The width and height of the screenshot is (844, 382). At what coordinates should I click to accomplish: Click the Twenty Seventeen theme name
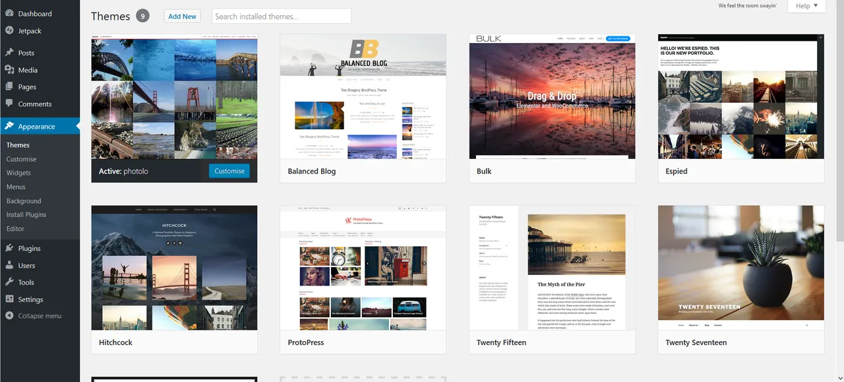pos(696,342)
